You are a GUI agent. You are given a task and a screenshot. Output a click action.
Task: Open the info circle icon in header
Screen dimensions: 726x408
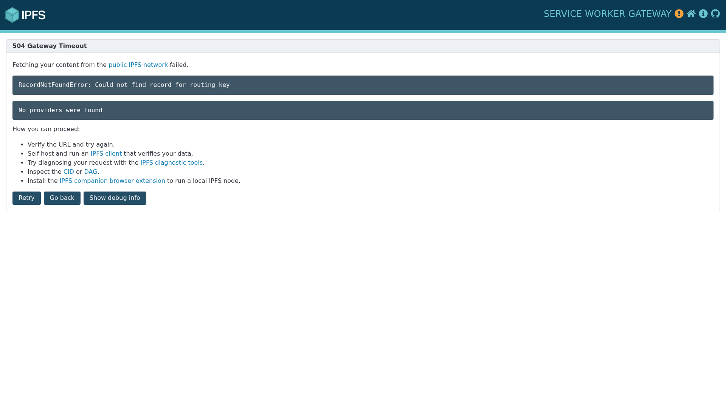pyautogui.click(x=703, y=14)
